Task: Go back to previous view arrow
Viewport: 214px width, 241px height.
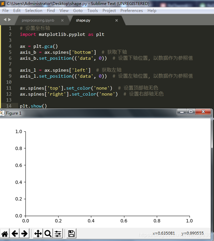Action: 15,233
